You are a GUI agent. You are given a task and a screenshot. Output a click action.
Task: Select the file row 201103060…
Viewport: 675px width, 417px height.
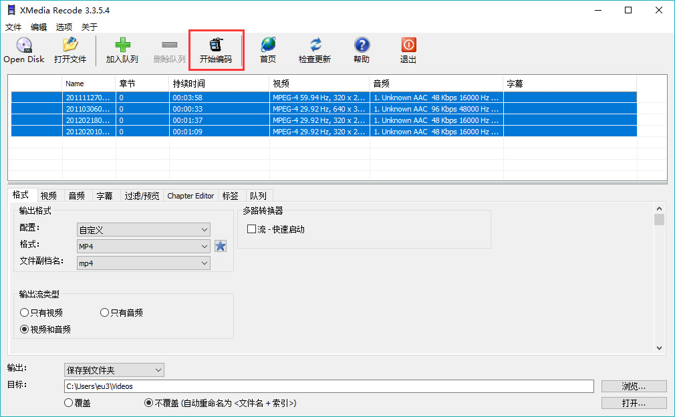(323, 109)
